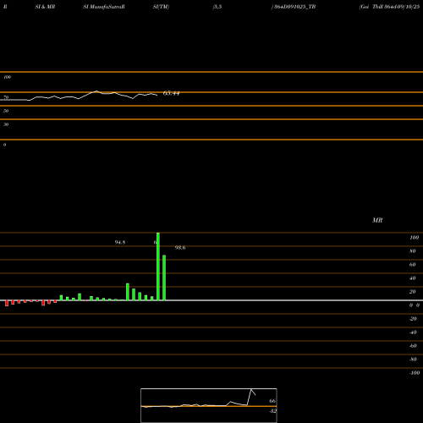Click the MR value 93.6
423x423 pixels.
click(180, 248)
